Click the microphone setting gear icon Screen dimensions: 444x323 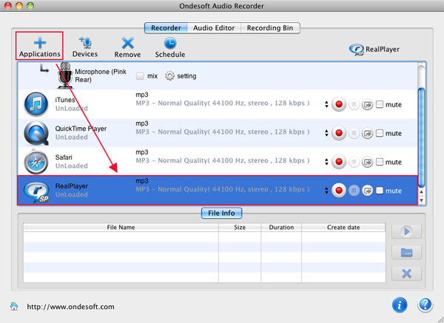(169, 76)
